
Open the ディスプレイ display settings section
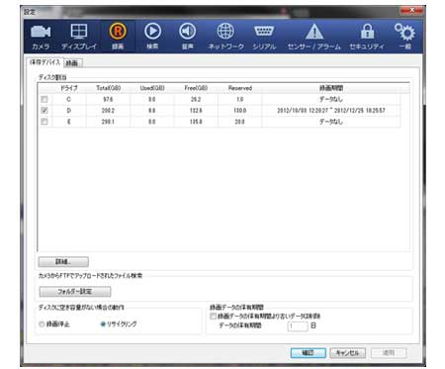(79, 37)
